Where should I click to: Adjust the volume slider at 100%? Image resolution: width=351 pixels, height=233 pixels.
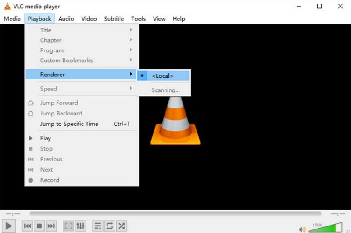point(325,227)
